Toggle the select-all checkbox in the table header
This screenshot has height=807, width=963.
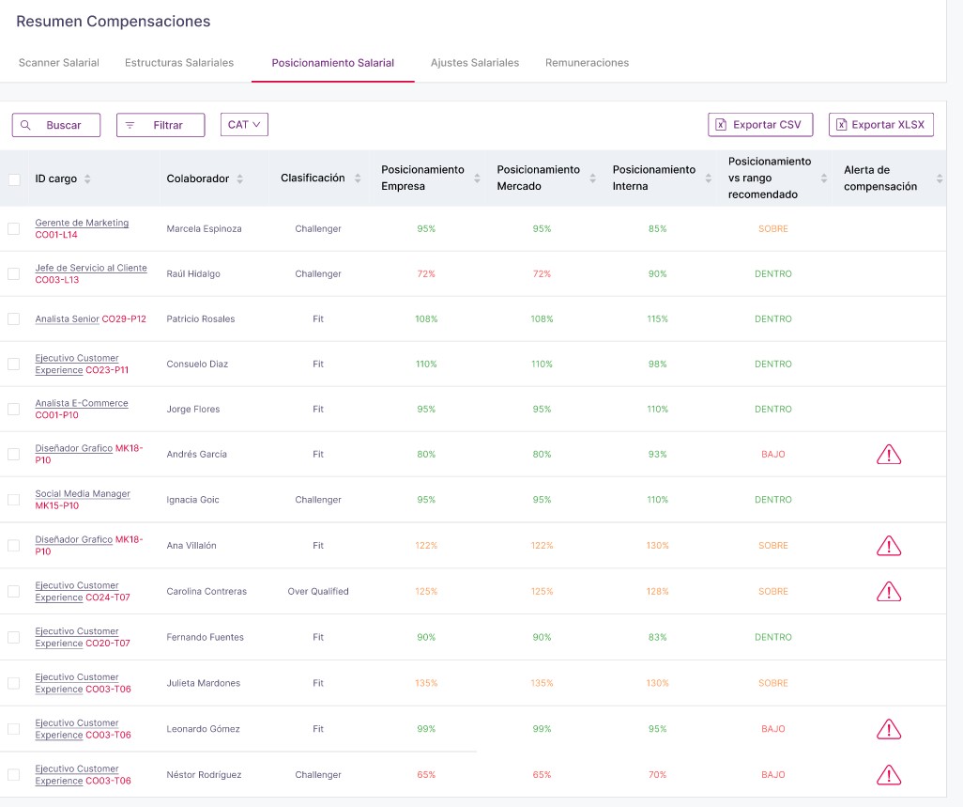(x=14, y=179)
